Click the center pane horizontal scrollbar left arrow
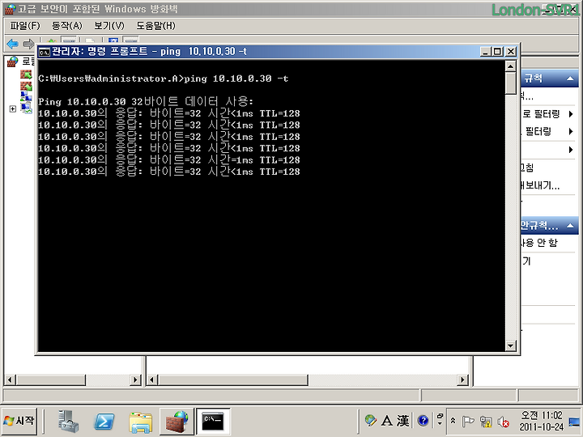 click(151, 380)
